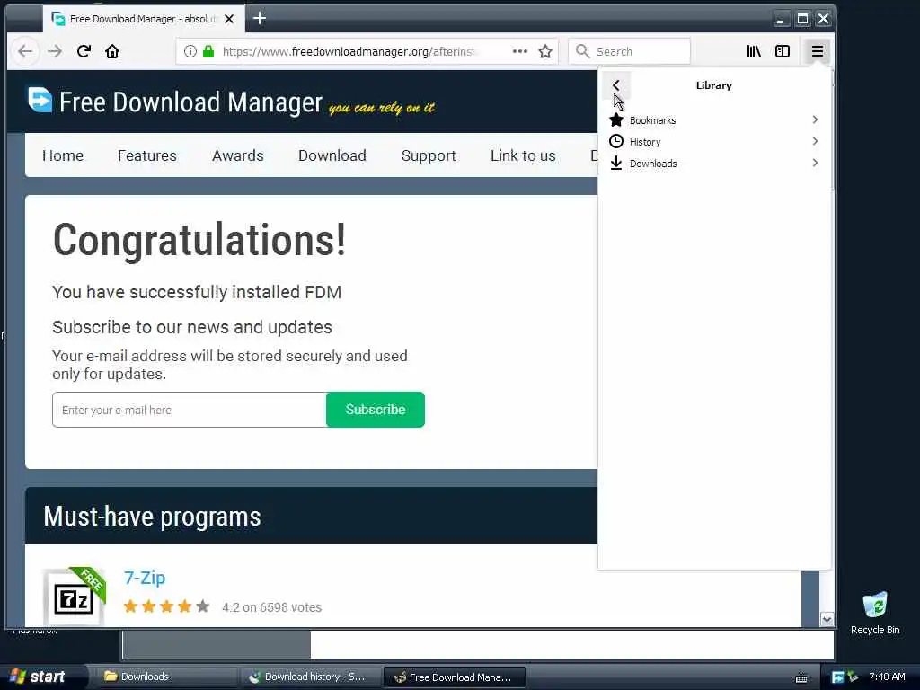Switch to Download history taskbar window
The image size is (920, 690).
pos(309,677)
